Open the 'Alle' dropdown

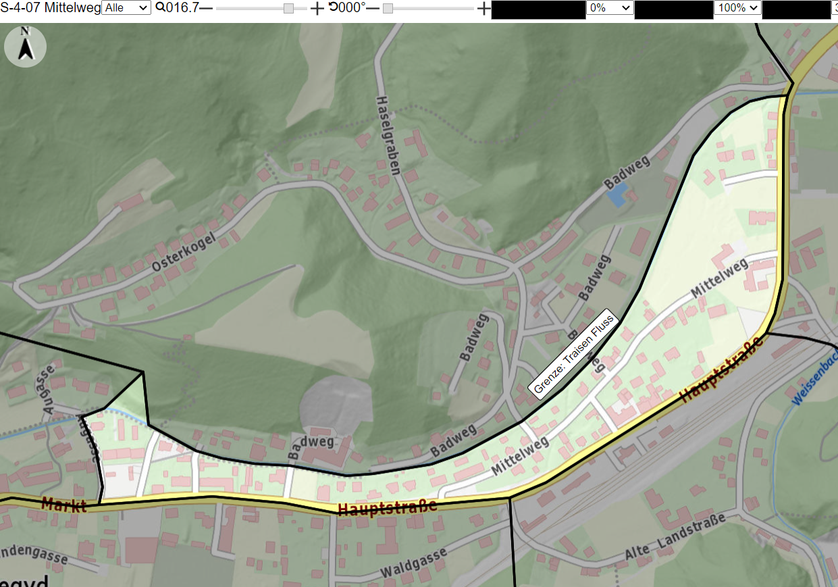(x=126, y=7)
